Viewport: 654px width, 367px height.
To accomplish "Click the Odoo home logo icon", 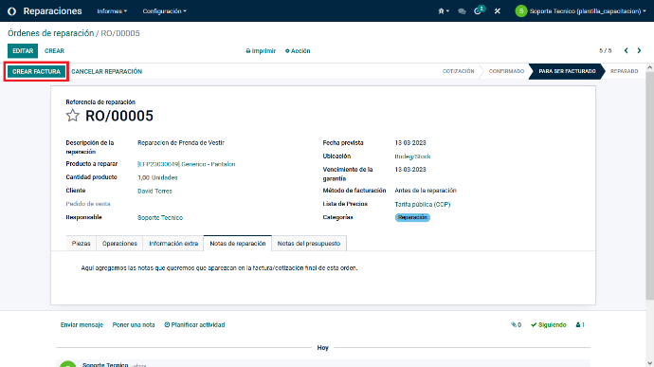I will [x=11, y=11].
